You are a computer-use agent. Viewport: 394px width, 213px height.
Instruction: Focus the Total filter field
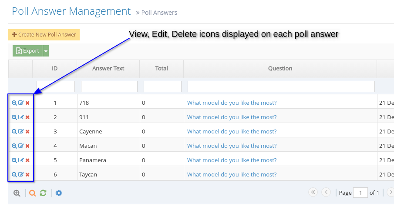(x=162, y=87)
